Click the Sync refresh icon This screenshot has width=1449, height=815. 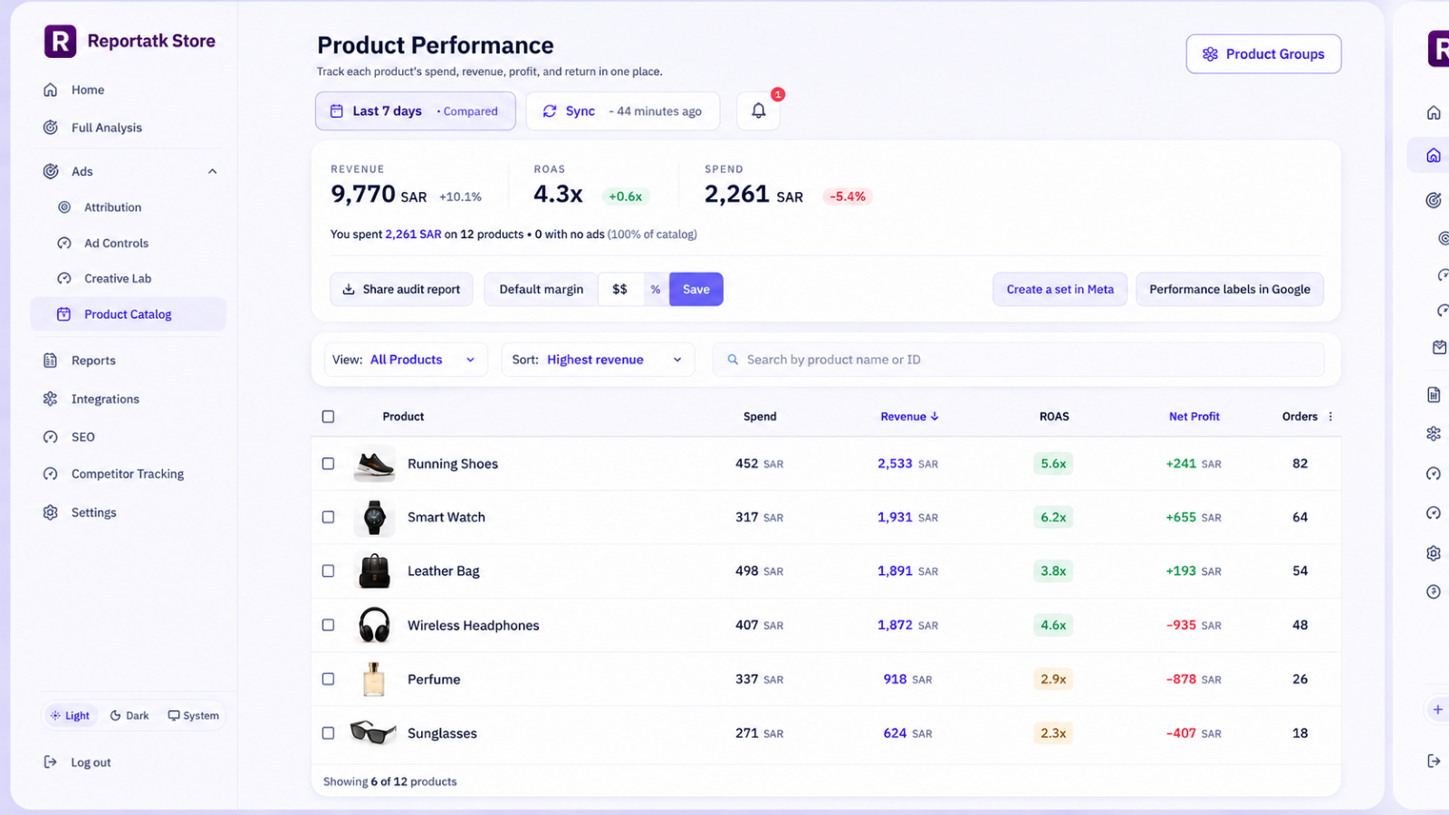(549, 110)
